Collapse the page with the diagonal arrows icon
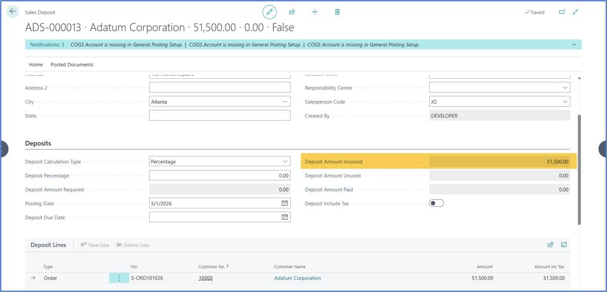This screenshot has height=292, width=607. 575,12
